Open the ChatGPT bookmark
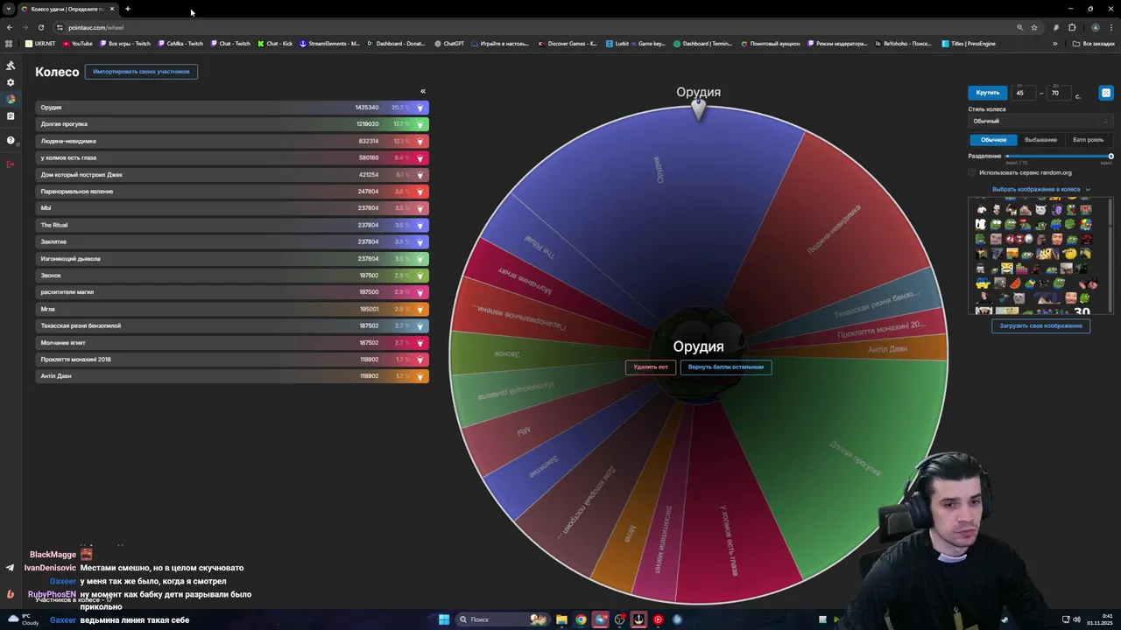1121x630 pixels. [x=449, y=43]
